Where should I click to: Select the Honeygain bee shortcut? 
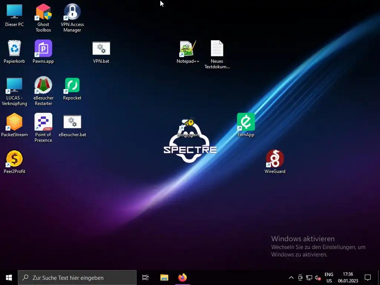tap(188, 127)
